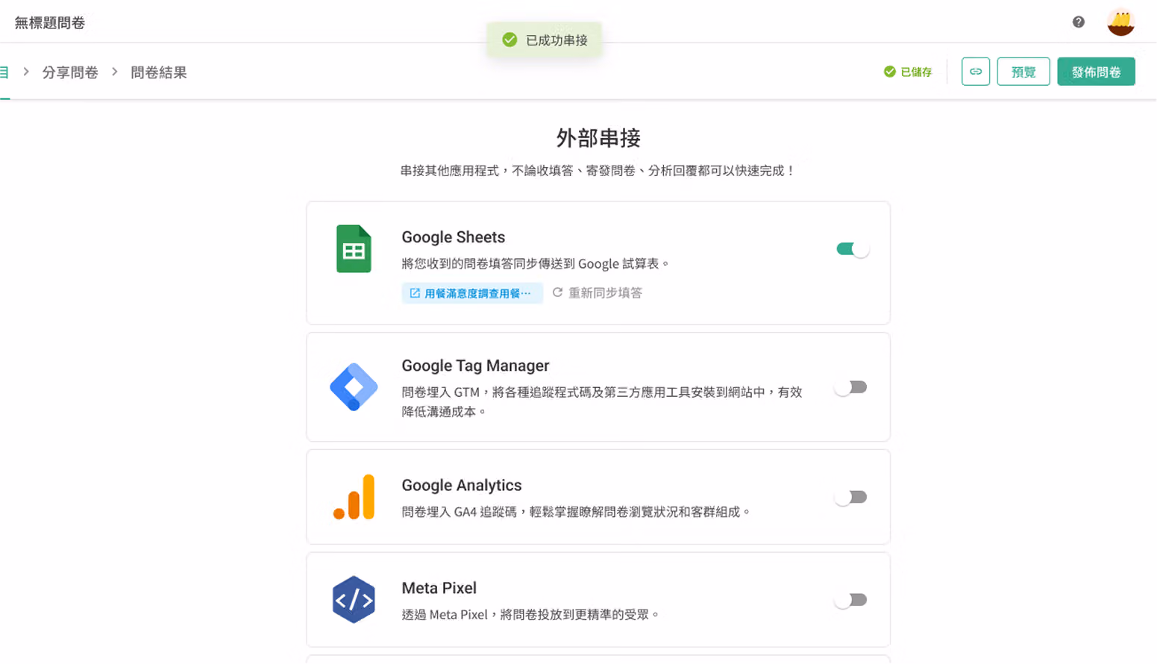
Task: Click the toast's green success checkmark
Action: click(509, 40)
